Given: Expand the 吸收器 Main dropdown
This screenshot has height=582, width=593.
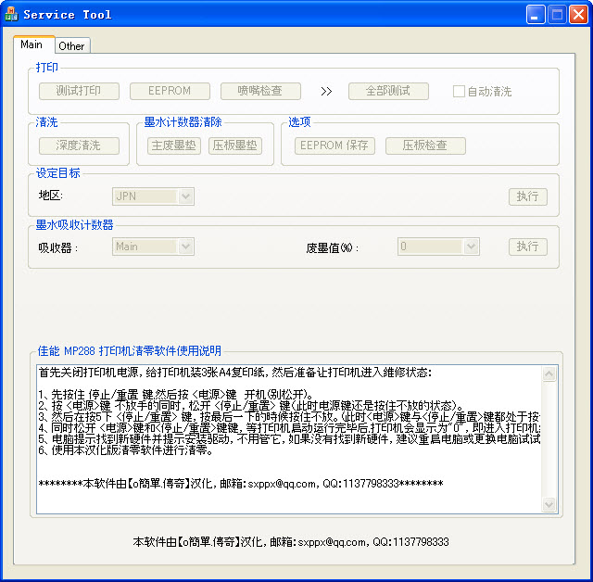Looking at the screenshot, I should point(185,247).
